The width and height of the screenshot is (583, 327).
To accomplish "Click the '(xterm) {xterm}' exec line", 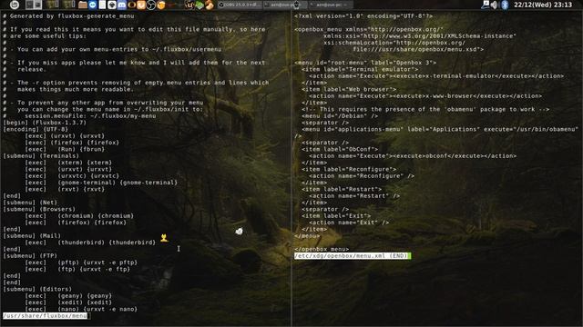I will (x=68, y=163).
